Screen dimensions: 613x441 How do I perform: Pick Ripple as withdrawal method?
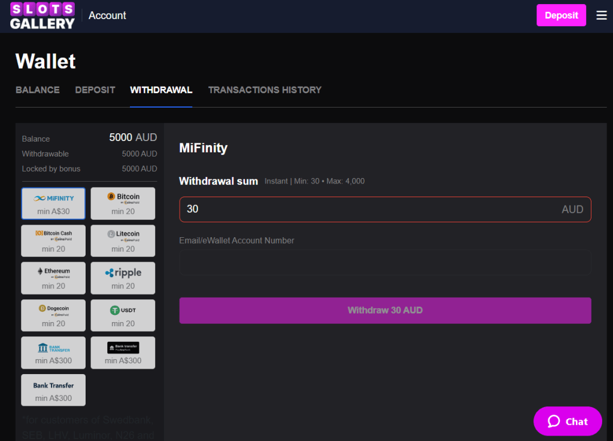[123, 278]
